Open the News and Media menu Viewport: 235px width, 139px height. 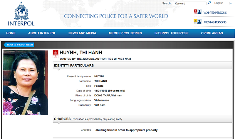click(82, 34)
